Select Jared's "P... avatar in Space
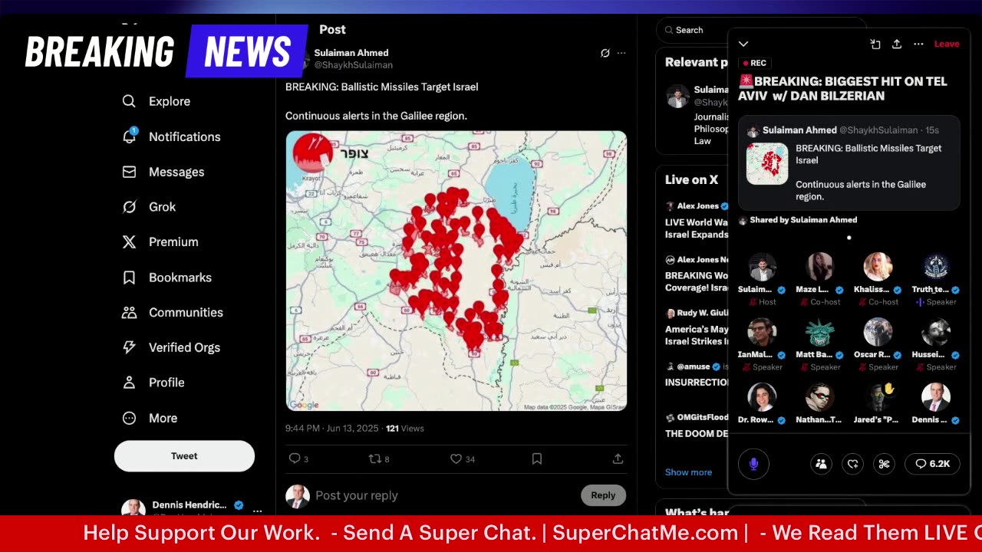 pos(878,397)
